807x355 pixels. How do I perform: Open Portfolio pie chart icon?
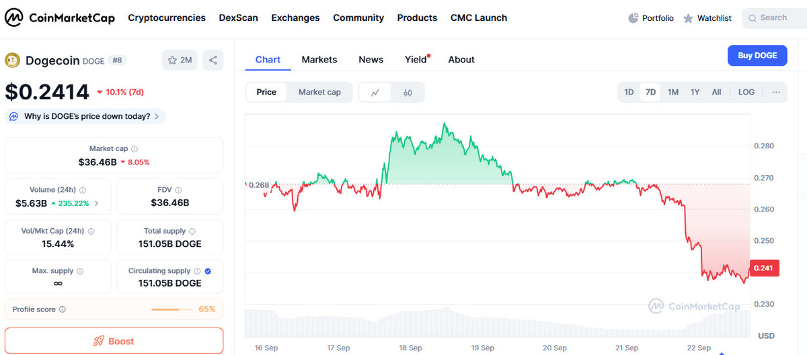[633, 18]
